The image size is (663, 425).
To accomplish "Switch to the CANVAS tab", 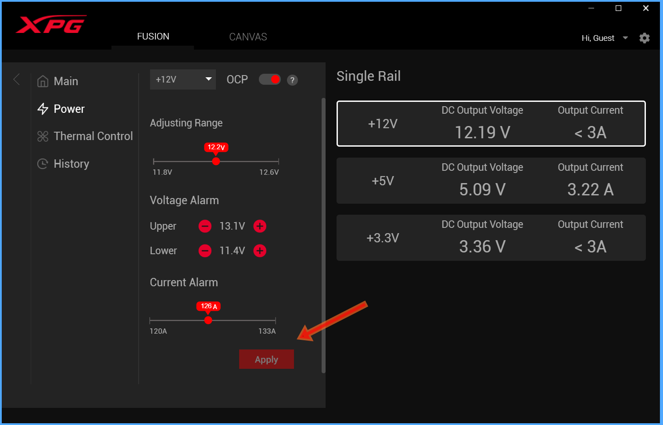I will 248,37.
